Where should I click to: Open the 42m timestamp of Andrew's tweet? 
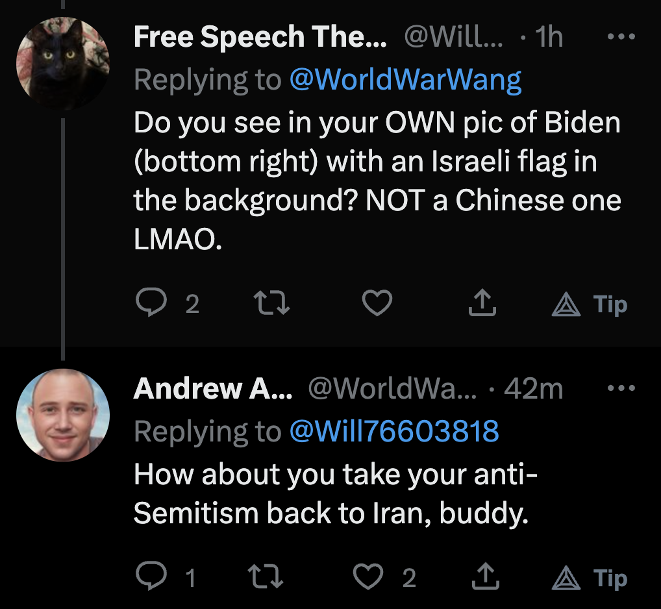(x=533, y=388)
